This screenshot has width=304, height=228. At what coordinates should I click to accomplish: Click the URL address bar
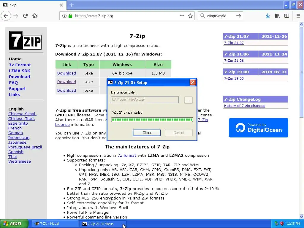[127, 16]
